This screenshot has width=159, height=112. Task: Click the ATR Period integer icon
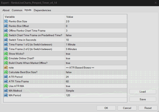(x=6, y=77)
